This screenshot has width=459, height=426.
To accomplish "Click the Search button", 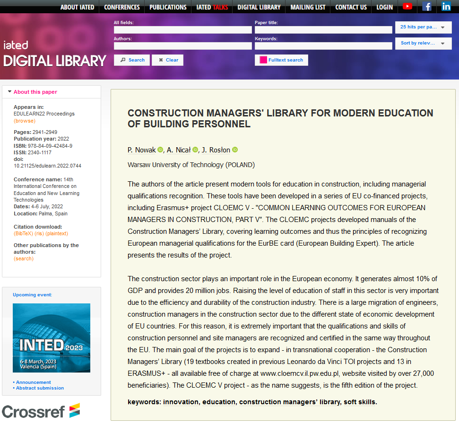I will coord(132,60).
